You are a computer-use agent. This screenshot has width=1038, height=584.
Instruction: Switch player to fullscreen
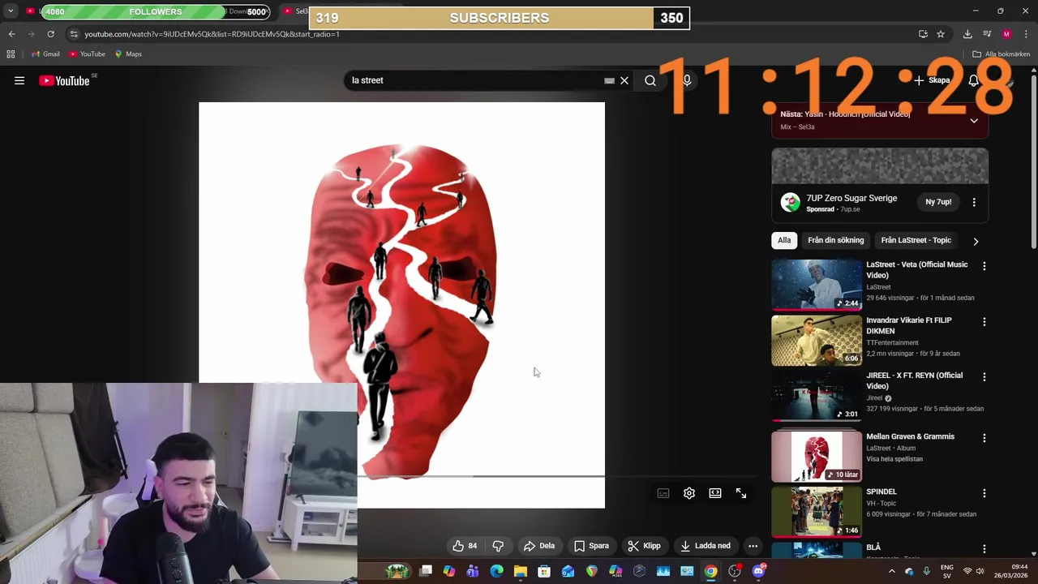[741, 493]
